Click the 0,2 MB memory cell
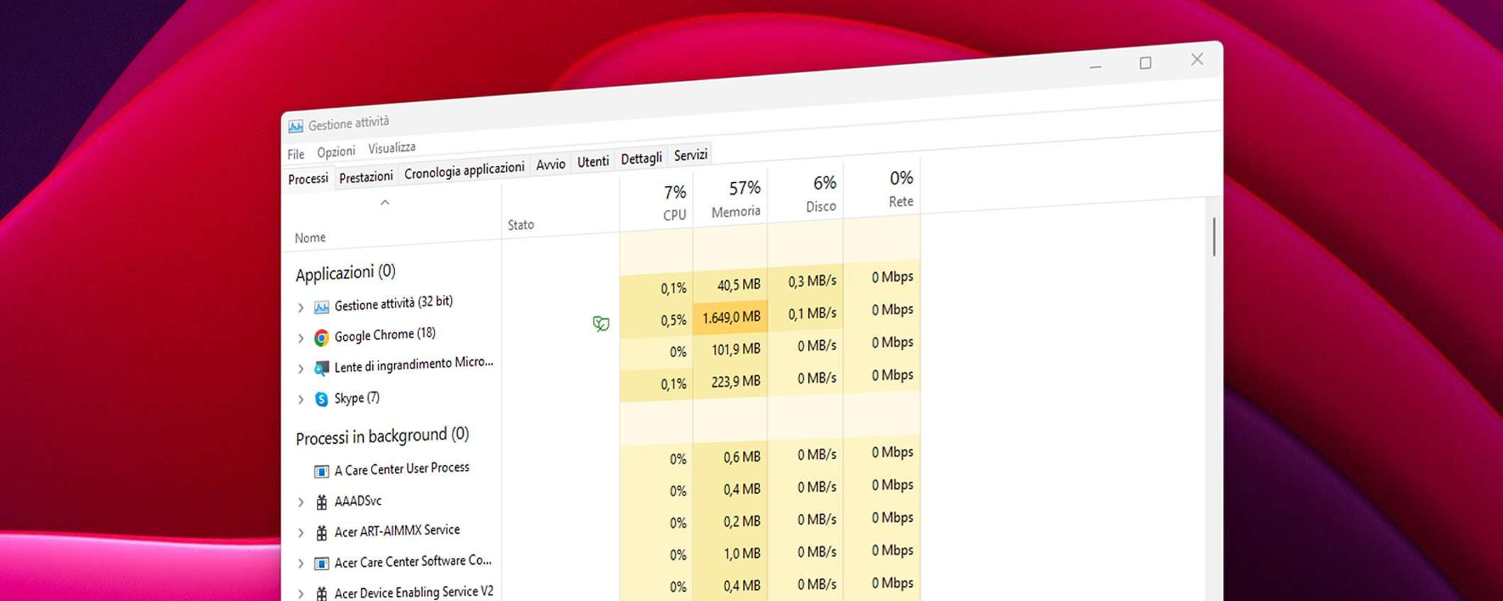Viewport: 1503px width, 601px height. (x=731, y=522)
